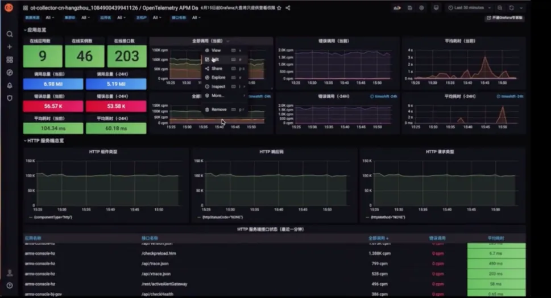
Task: Click the green 104.34 ms stat panel
Action: [x=53, y=128]
